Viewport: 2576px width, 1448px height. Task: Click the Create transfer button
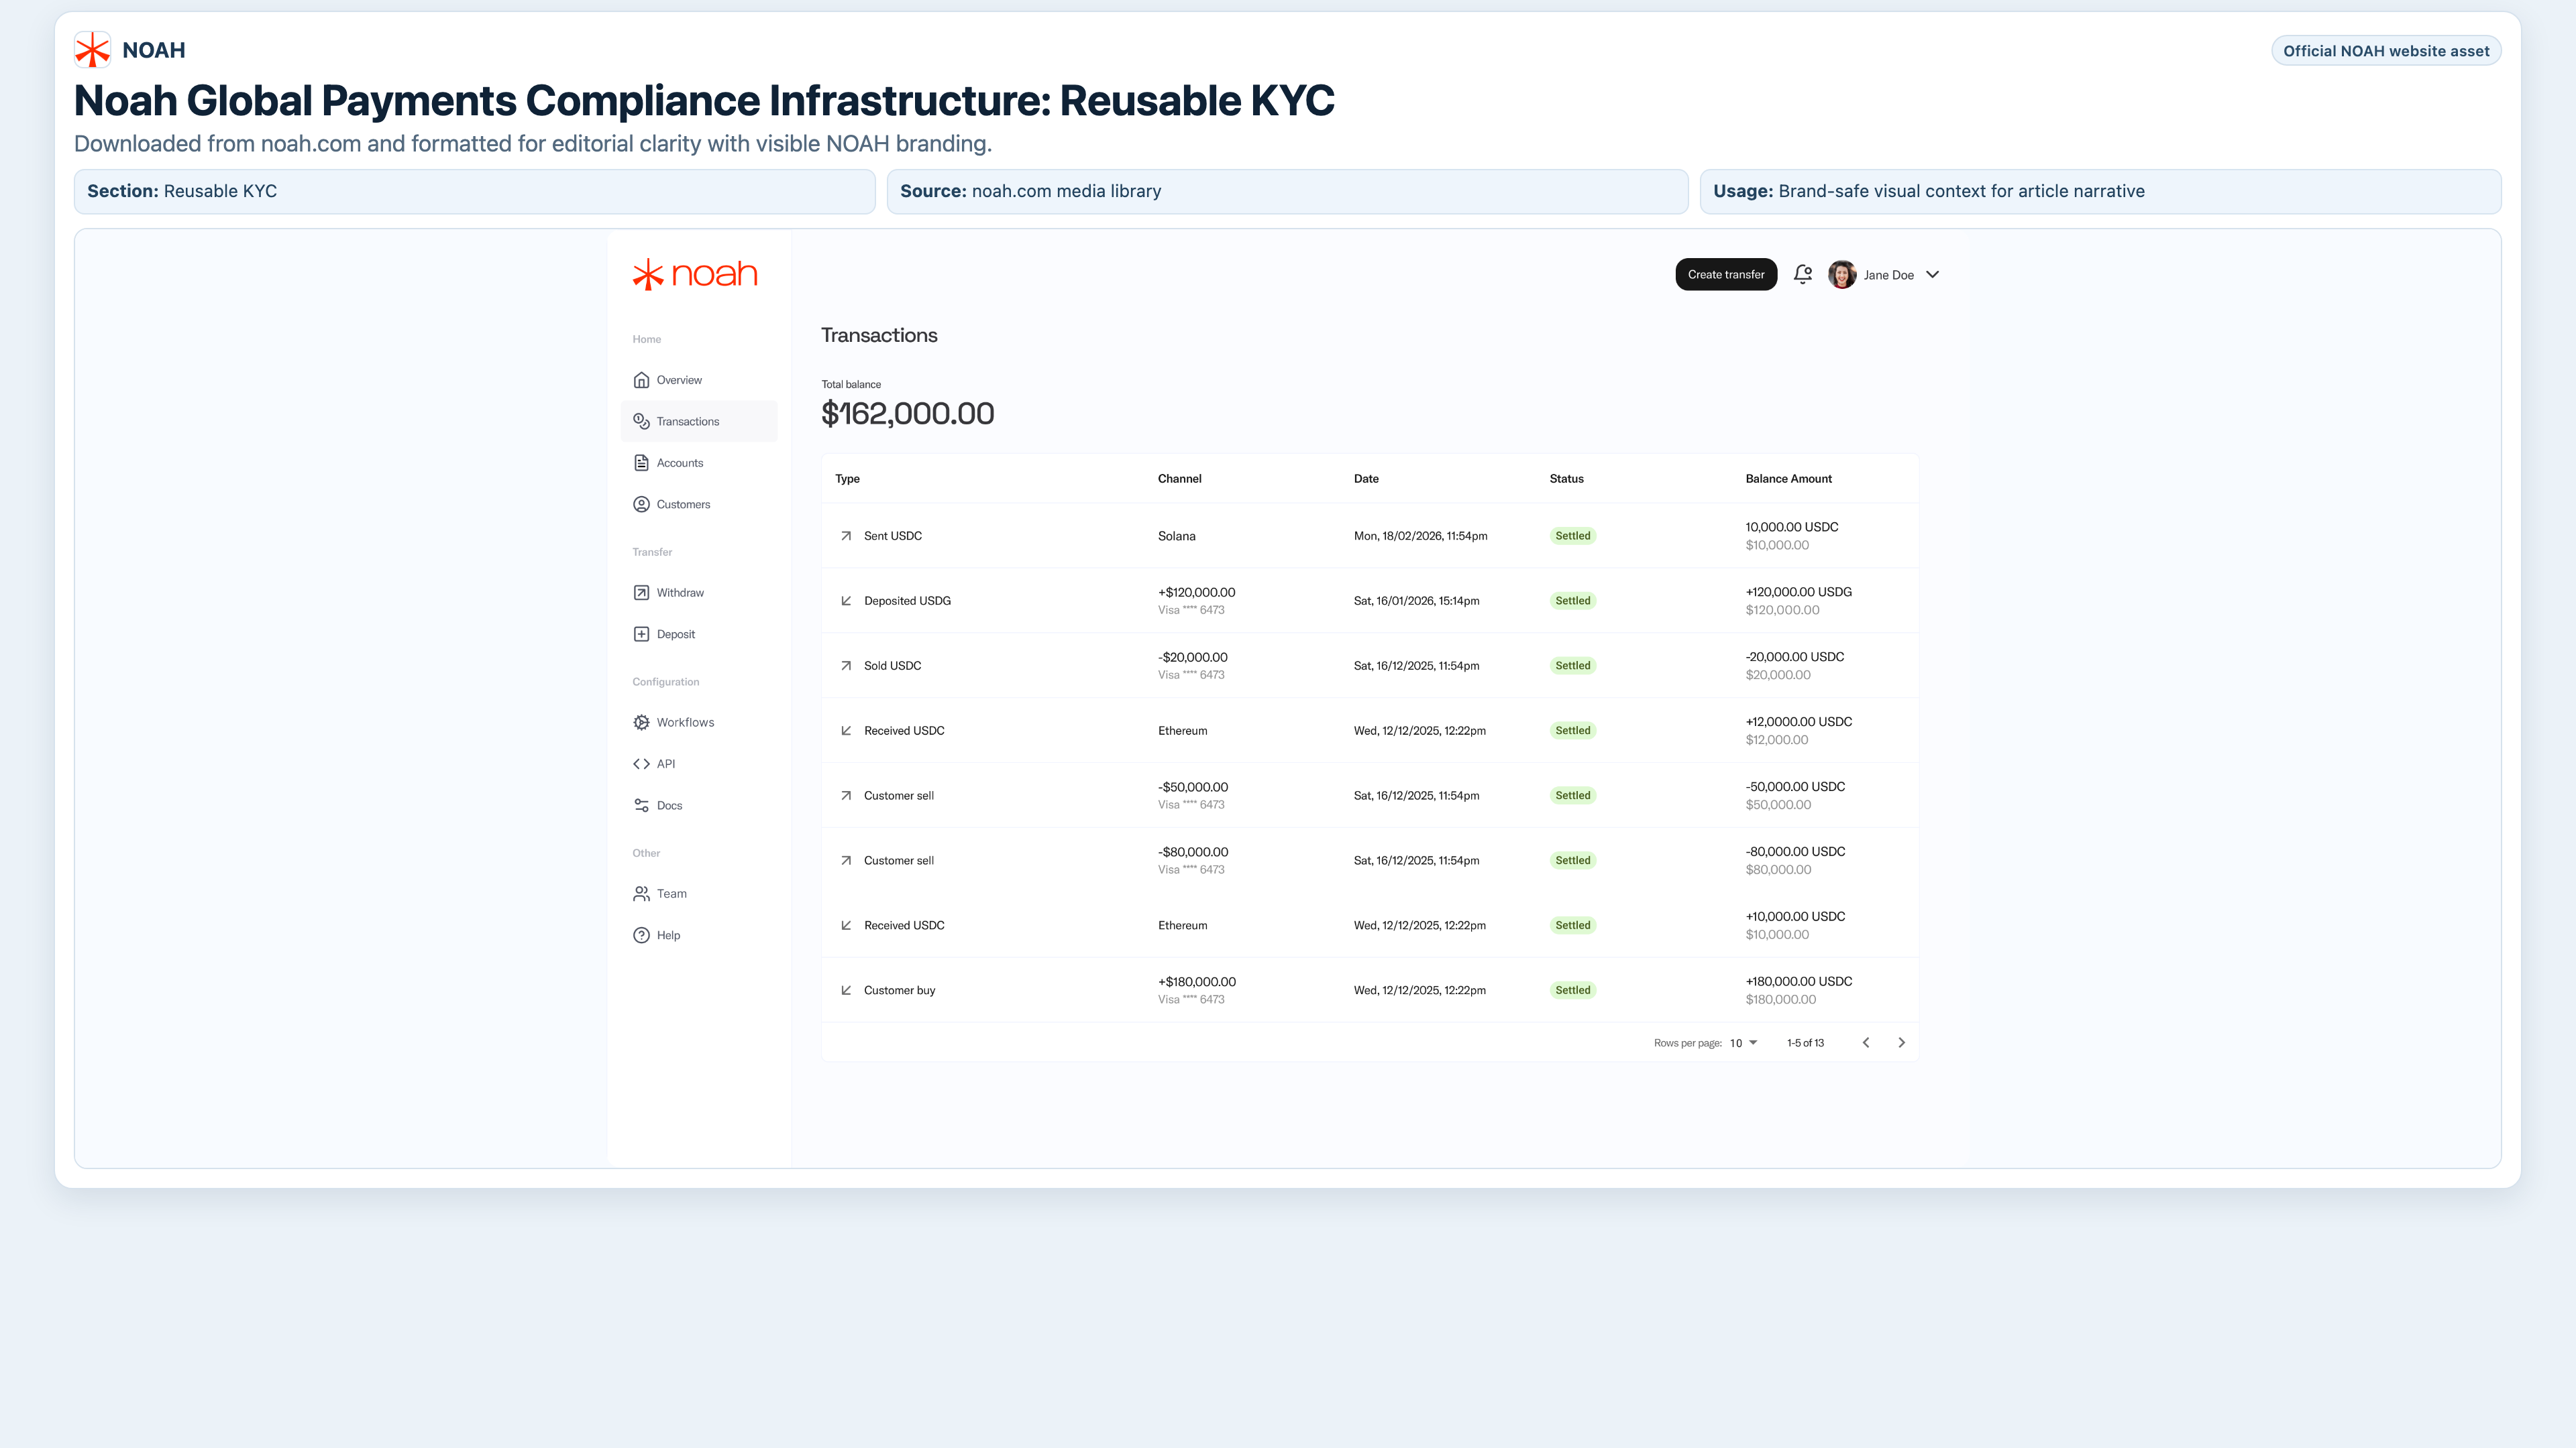click(1726, 274)
